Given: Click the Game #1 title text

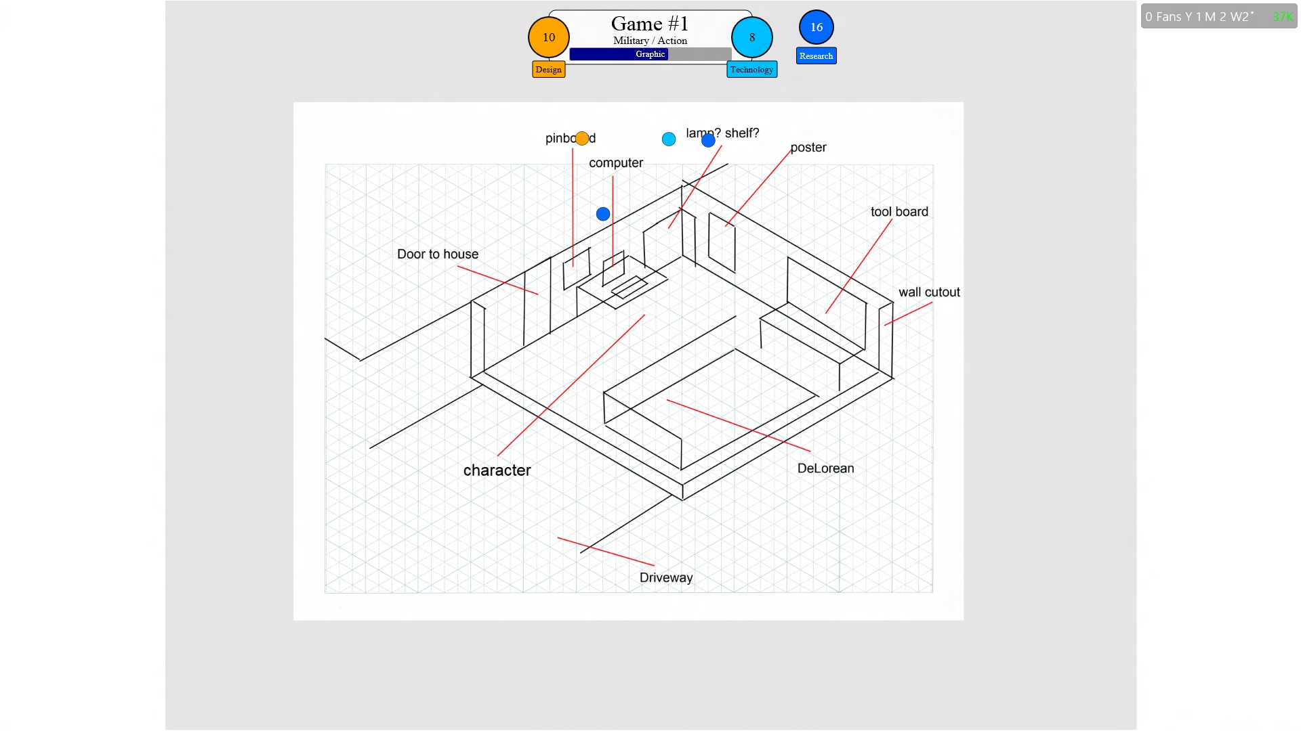Looking at the screenshot, I should [x=649, y=24].
